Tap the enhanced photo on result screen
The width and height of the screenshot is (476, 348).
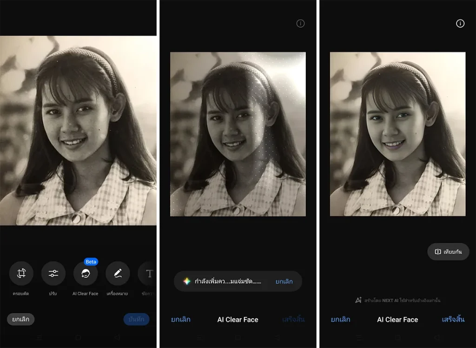tap(397, 134)
